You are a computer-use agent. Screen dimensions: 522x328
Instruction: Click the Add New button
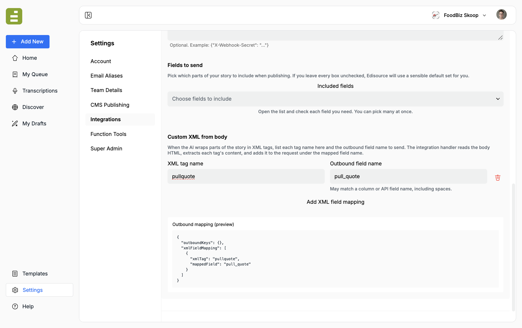tap(28, 41)
